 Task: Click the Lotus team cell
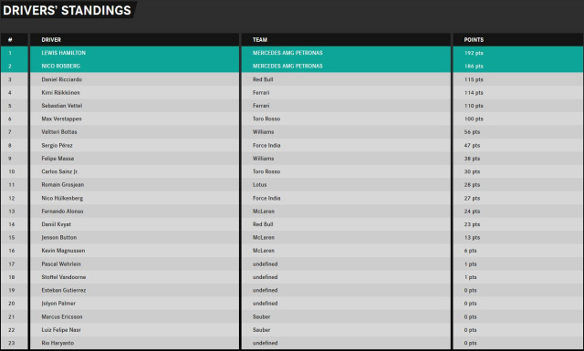259,185
